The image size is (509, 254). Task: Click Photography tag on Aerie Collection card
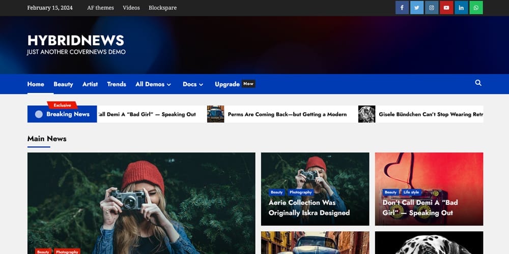point(301,193)
